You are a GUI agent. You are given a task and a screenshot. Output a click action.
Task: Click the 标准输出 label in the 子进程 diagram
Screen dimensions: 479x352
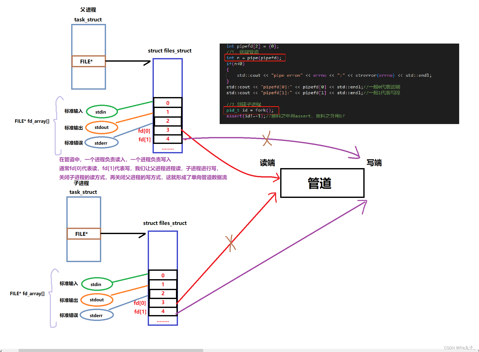[69, 300]
